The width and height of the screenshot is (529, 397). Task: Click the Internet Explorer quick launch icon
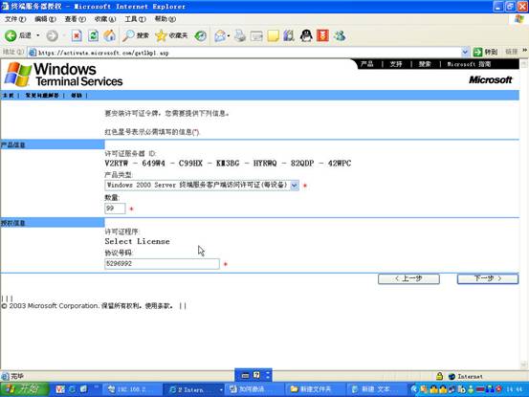click(x=72, y=389)
